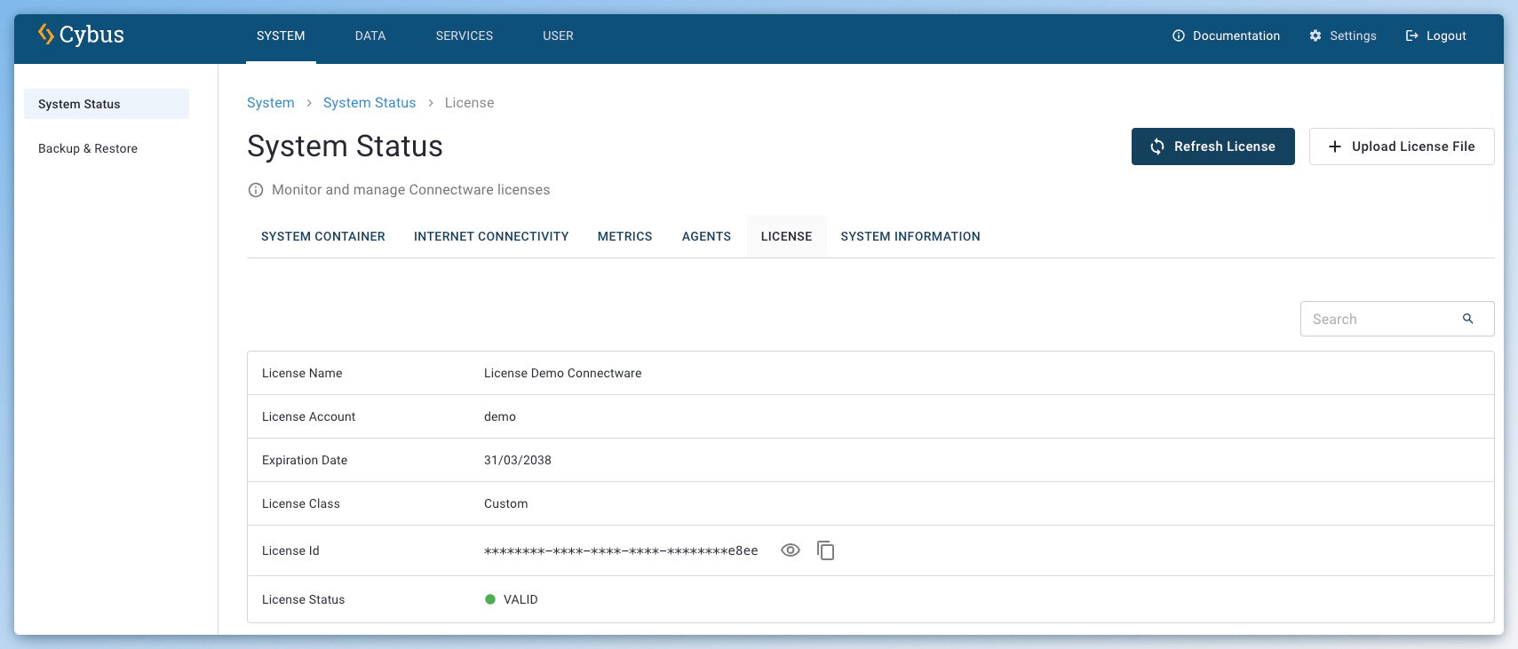Image resolution: width=1518 pixels, height=649 pixels.
Task: Go to the System Information tab
Action: click(x=910, y=236)
